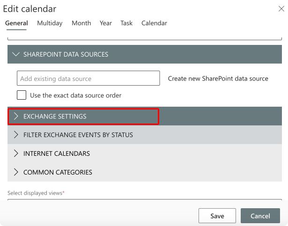Expand the Internet Calendars section
Image resolution: width=288 pixels, height=226 pixels.
[x=145, y=153]
